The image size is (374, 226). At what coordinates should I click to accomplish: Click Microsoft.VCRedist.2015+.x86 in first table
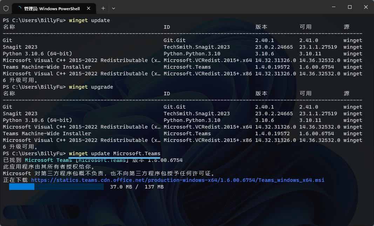coord(208,74)
